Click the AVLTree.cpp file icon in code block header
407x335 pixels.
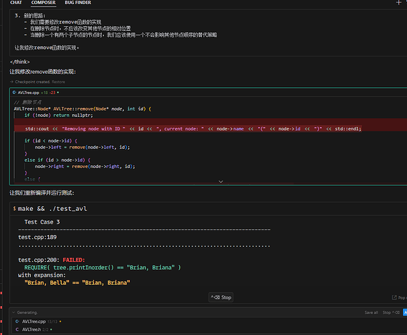[x=15, y=91]
